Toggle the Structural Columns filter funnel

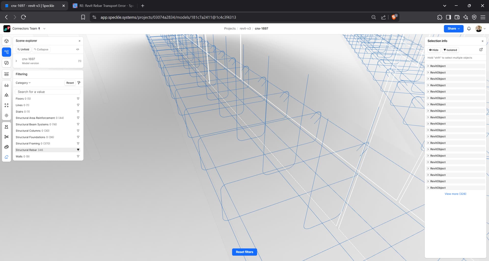[78, 130]
